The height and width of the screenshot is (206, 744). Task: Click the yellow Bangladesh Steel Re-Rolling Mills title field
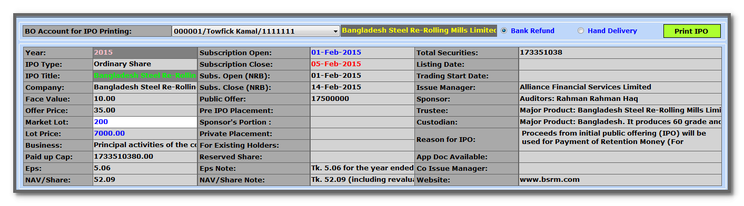click(x=419, y=30)
